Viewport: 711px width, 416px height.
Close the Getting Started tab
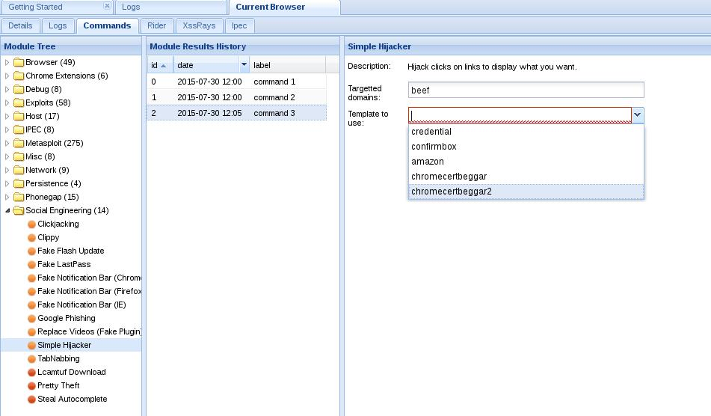[107, 6]
